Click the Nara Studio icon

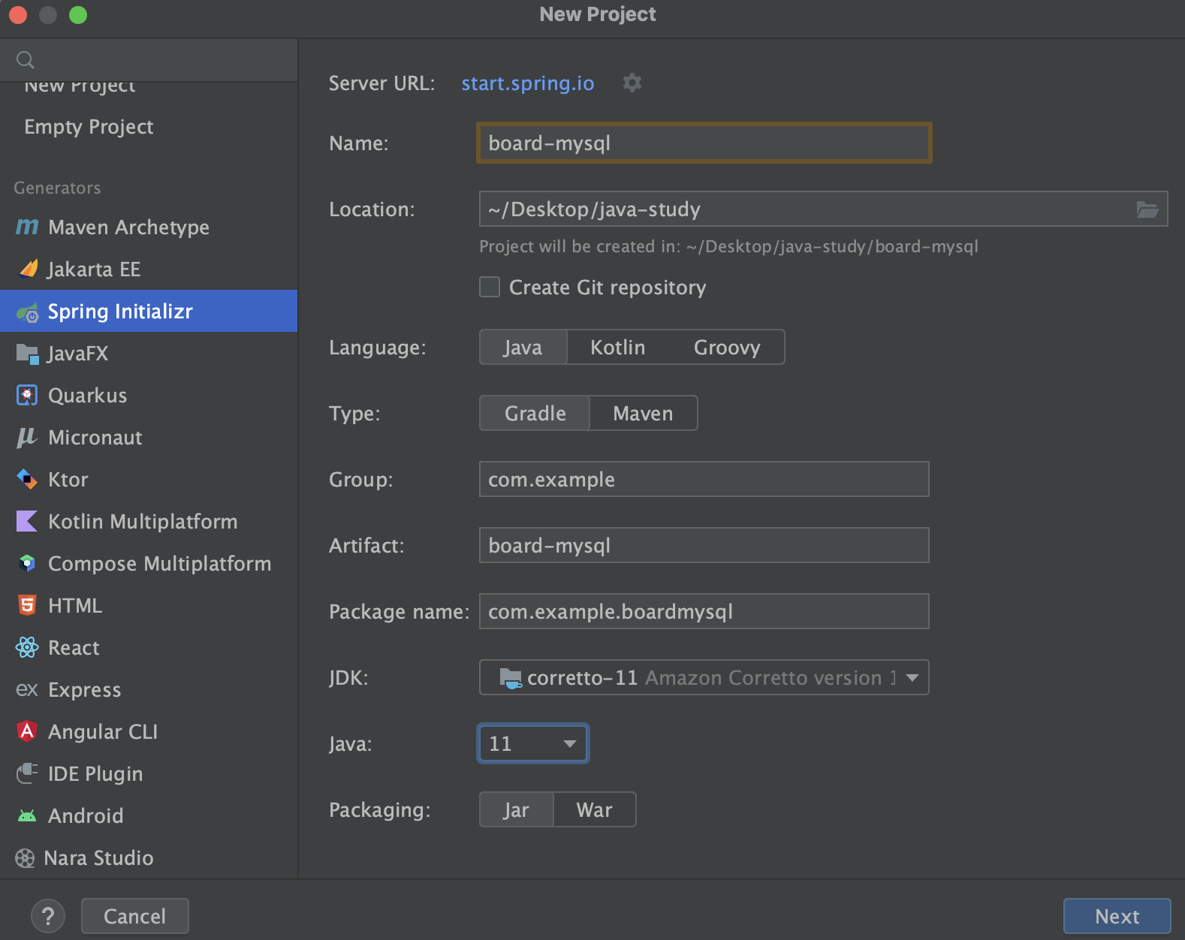click(x=25, y=858)
